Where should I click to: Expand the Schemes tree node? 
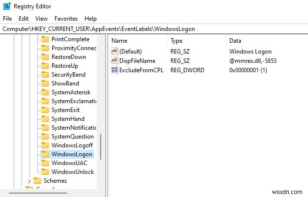(x=29, y=181)
